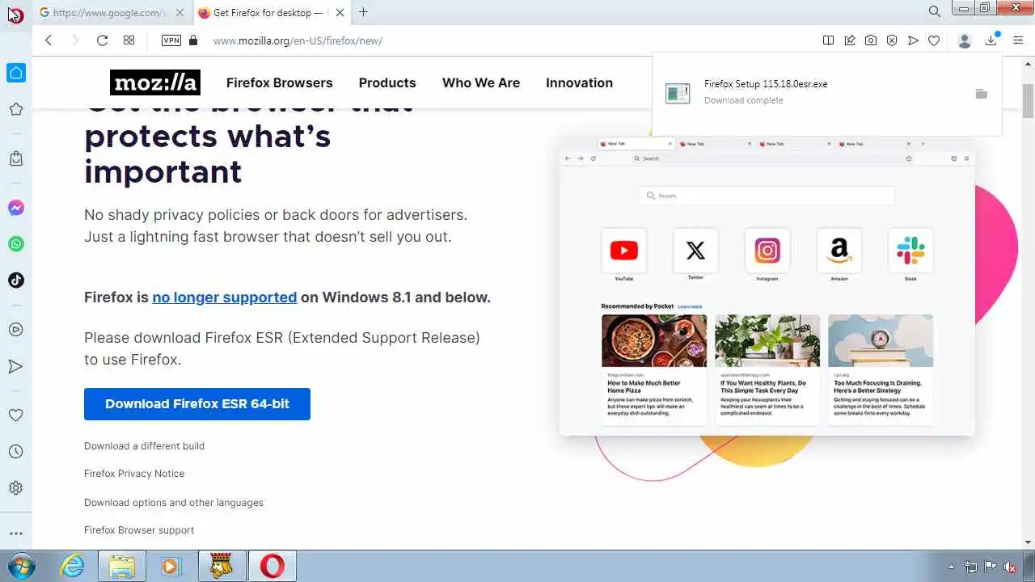Close the Google tab
The width and height of the screenshot is (1035, 582).
(181, 12)
